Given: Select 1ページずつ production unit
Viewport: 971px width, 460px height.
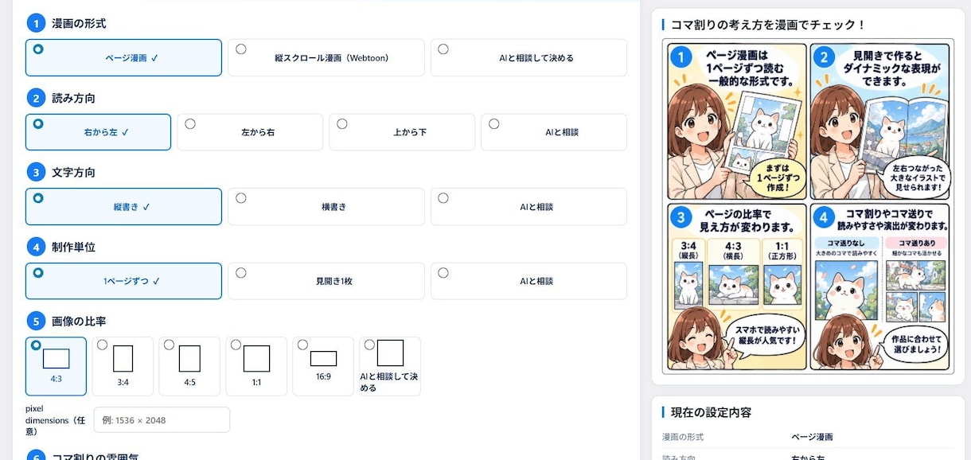Looking at the screenshot, I should [123, 281].
